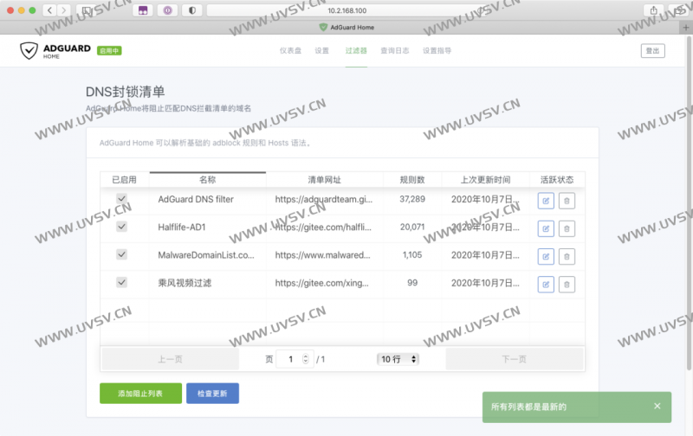The image size is (693, 436).
Task: Click the 登出 logout button
Action: [653, 51]
